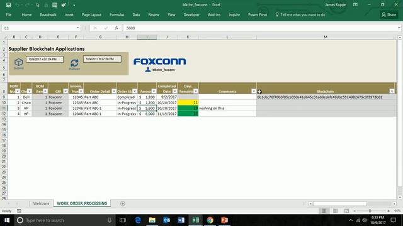Click the paintbrush icon in the Quick Access Toolbar
The width and height of the screenshot is (403, 226).
click(x=64, y=5)
